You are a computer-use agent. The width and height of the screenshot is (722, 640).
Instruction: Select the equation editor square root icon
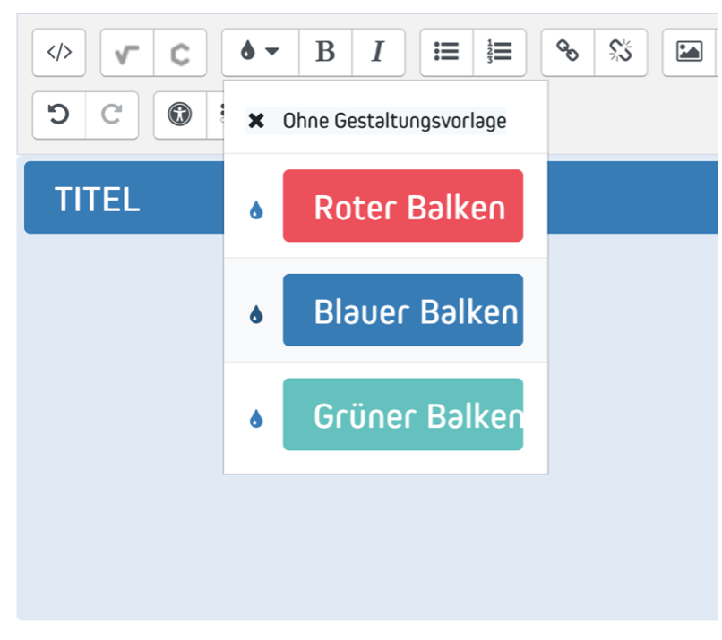coord(127,52)
